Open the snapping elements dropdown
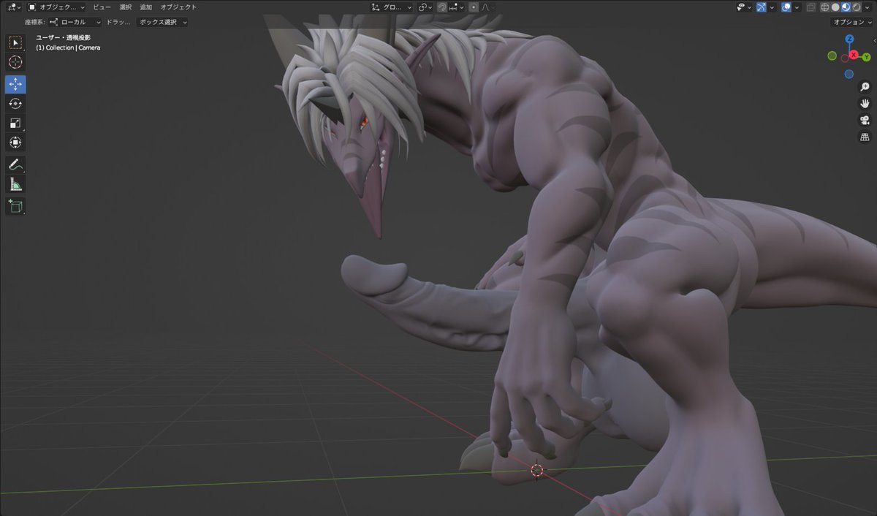 pos(457,7)
